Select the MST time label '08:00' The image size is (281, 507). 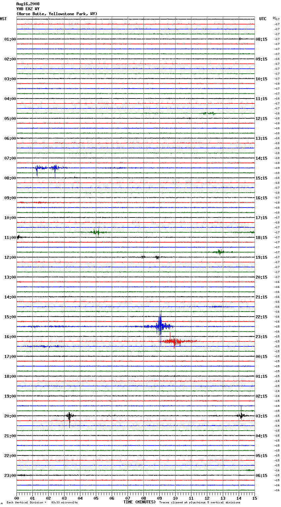[x=10, y=178]
